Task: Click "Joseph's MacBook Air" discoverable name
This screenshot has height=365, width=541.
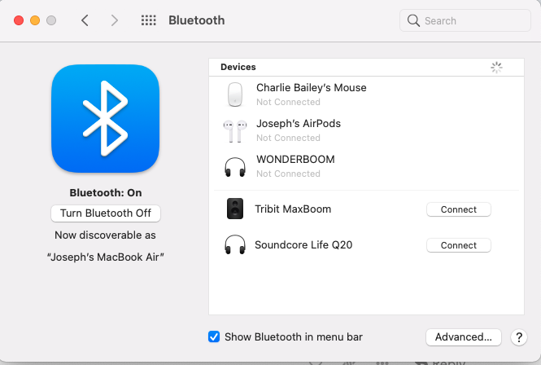Action: 106,257
